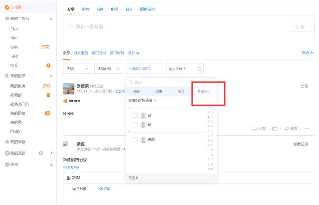This screenshot has height=205, width=319.
Task: Check the box next to user b9
Action: point(135,116)
